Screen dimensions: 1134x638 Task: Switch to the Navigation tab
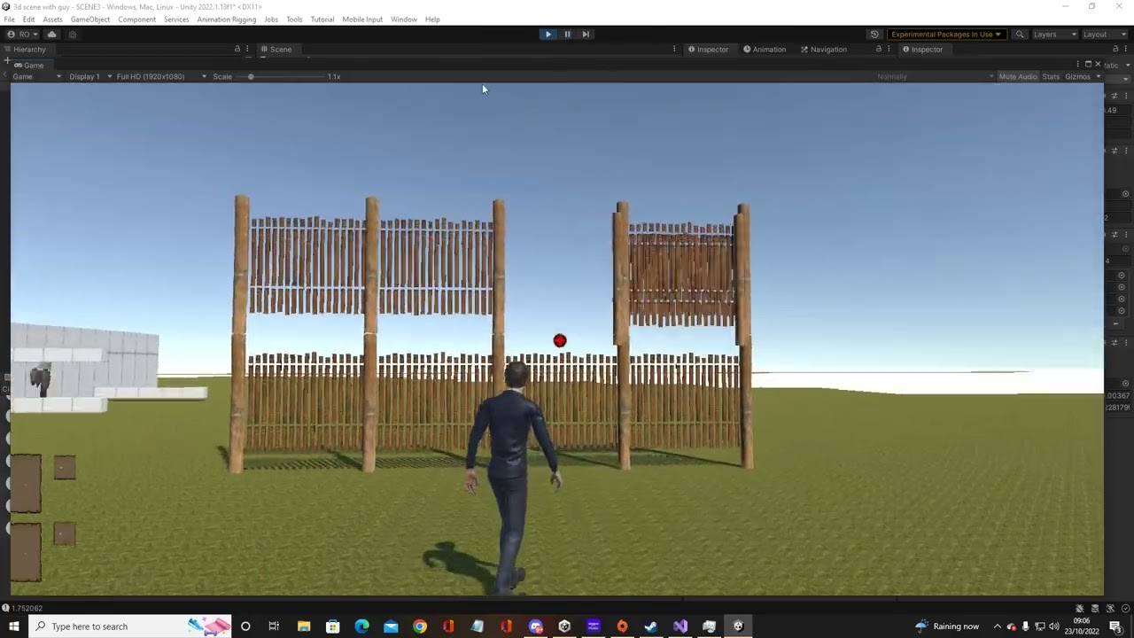823,50
